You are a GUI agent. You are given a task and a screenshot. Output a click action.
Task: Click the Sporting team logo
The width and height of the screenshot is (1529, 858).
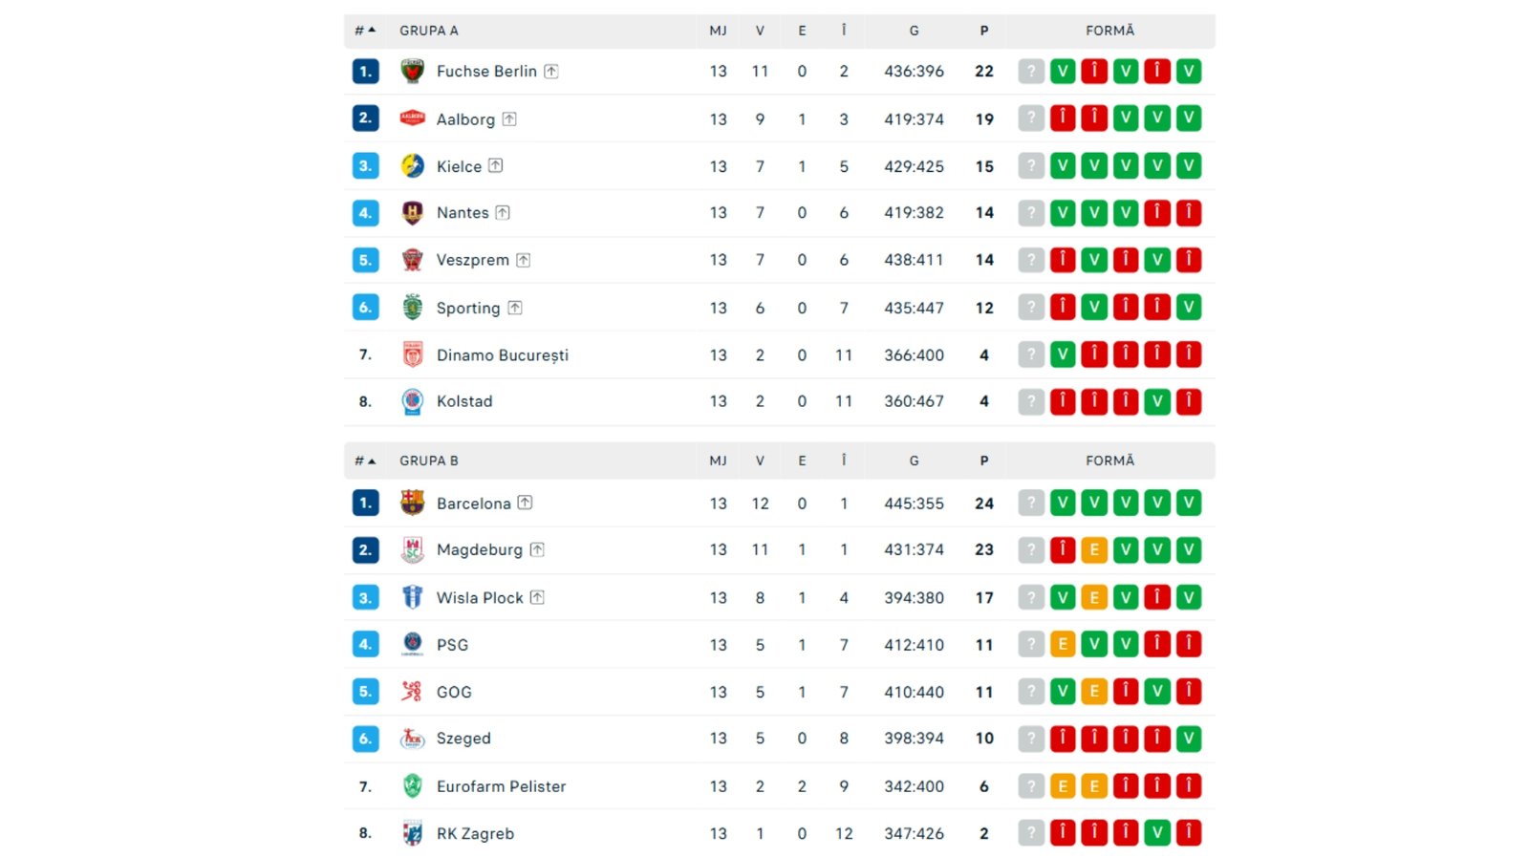(412, 308)
